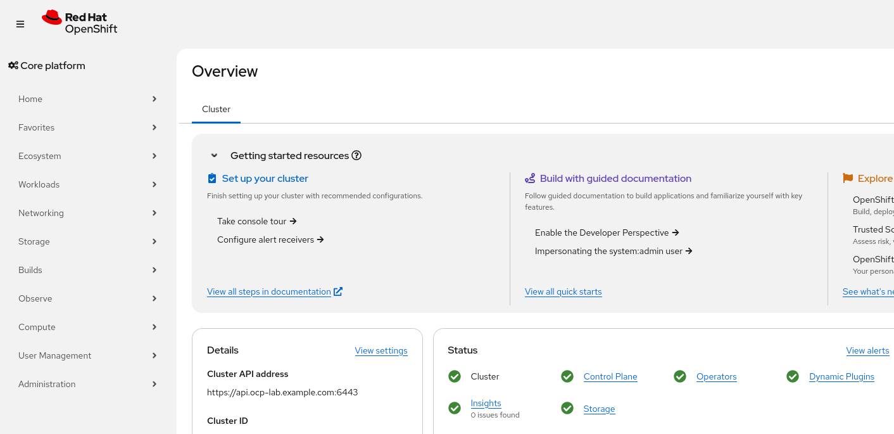
Task: Click View alerts in Status card
Action: point(867,350)
